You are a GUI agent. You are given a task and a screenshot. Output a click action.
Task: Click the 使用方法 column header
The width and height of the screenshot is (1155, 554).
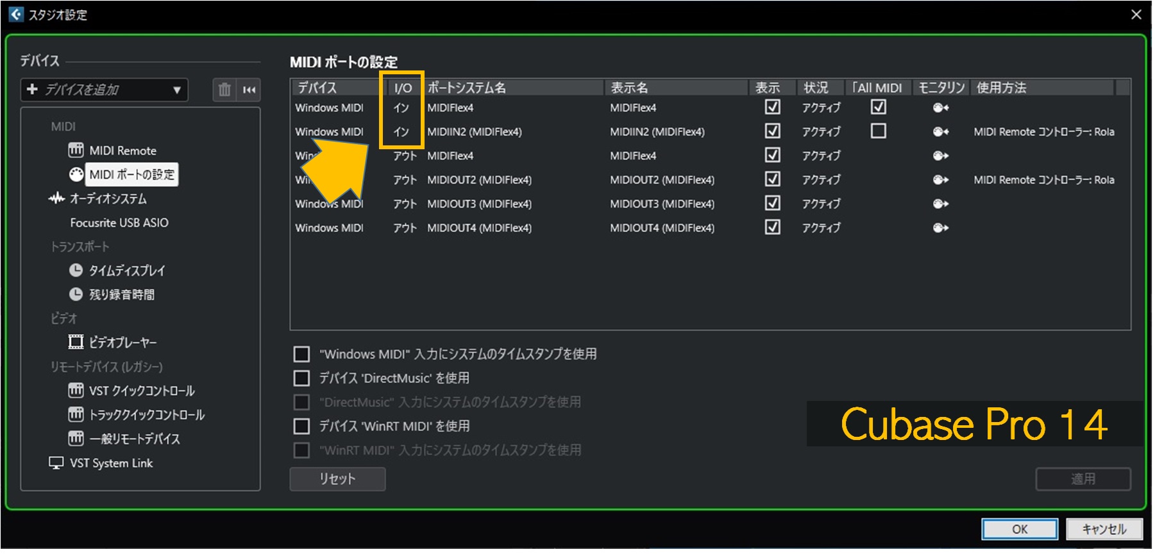click(x=1043, y=88)
